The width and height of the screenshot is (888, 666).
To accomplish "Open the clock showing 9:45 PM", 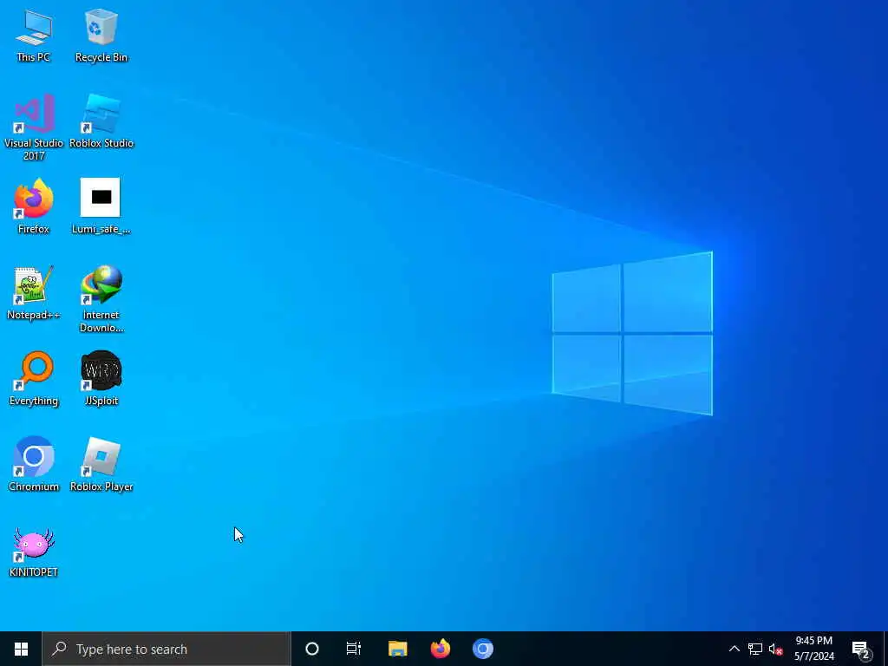I will 813,649.
